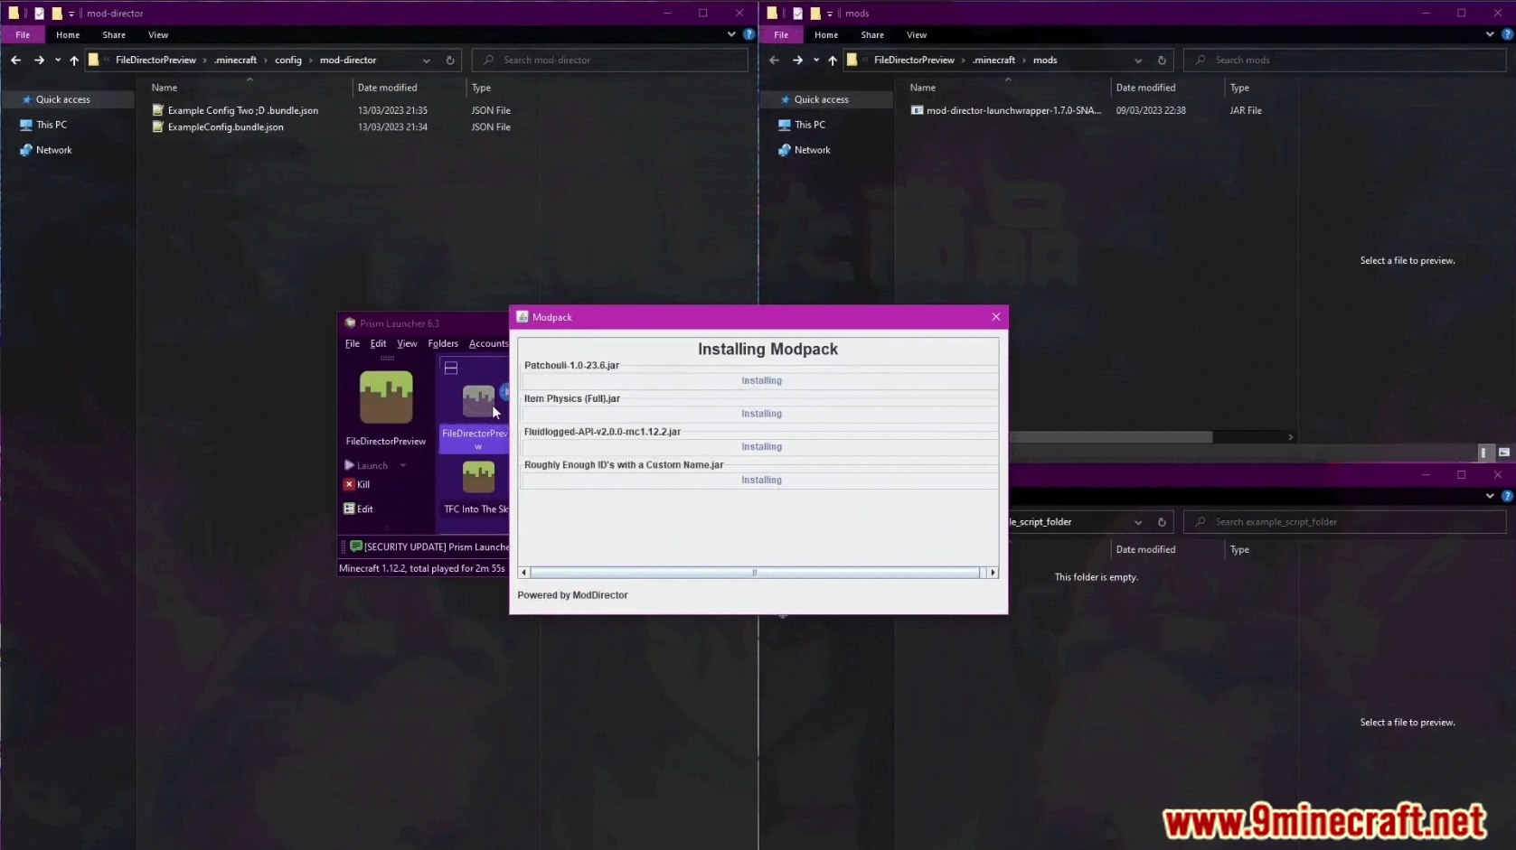Open Folders menu in Prism Launcher

coord(443,344)
